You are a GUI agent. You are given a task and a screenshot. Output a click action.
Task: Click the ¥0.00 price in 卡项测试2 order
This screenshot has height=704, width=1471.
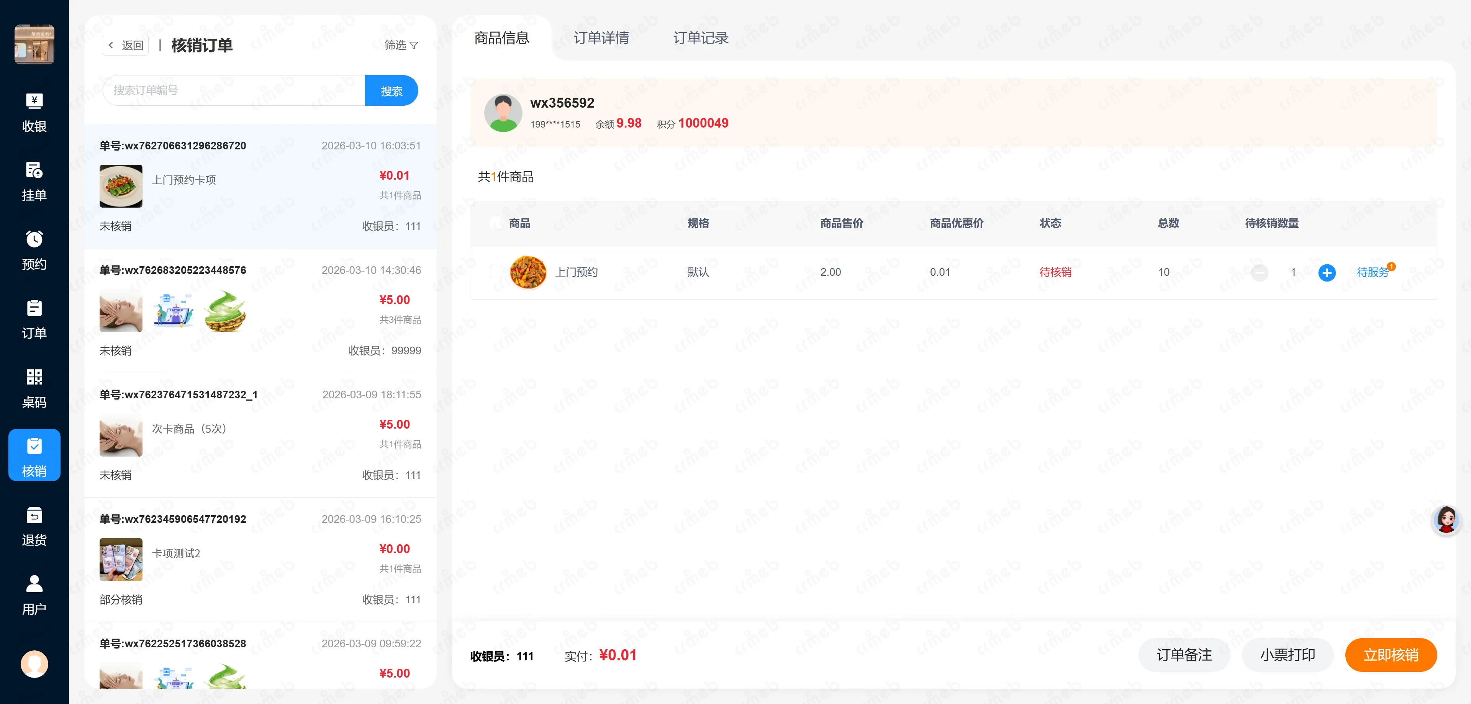pyautogui.click(x=394, y=549)
